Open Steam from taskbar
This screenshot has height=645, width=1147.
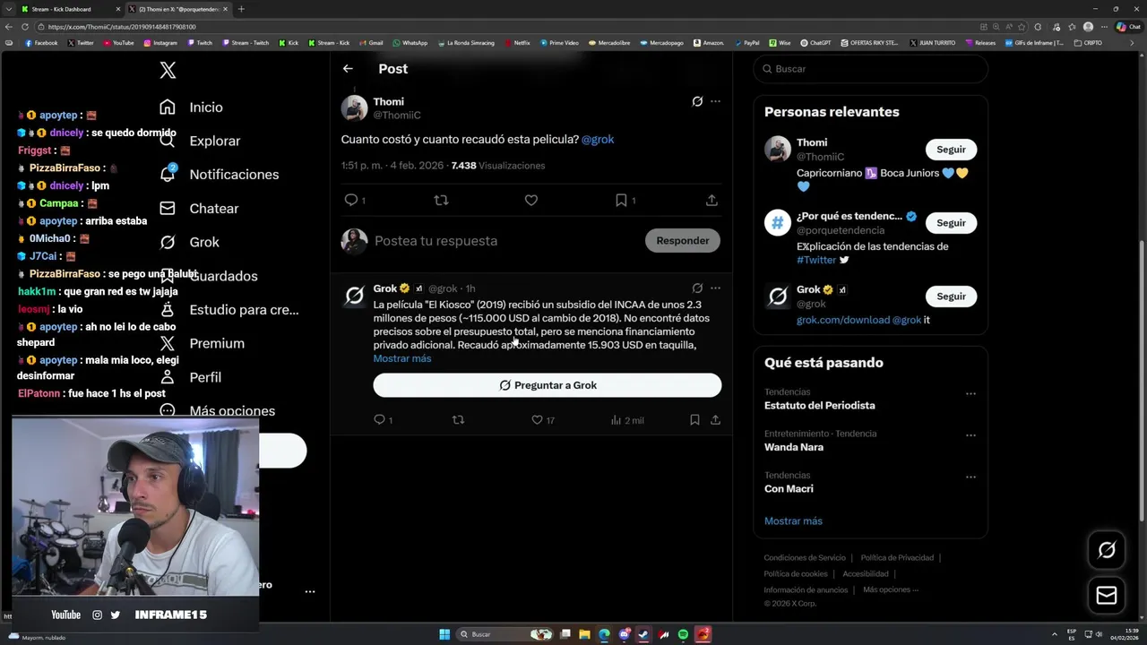tap(643, 634)
